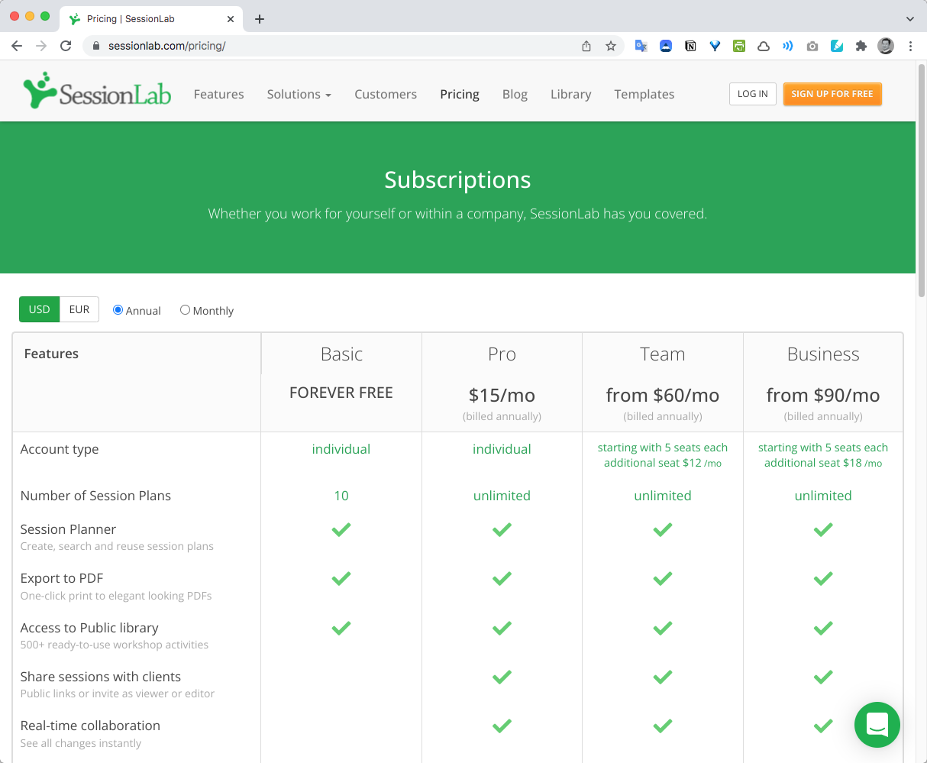
Task: Click the cloud extension icon
Action: pos(764,46)
